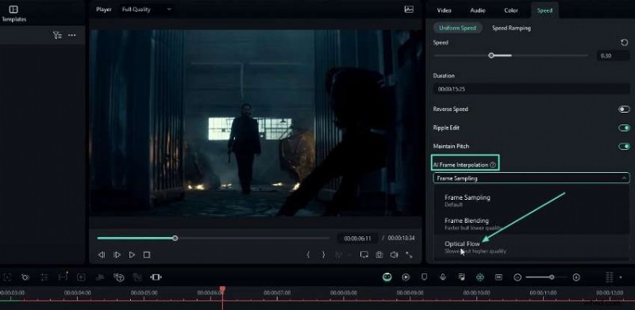The image size is (635, 310).
Task: Open the dropdown arrow beside track layout icon
Action: 621,277
